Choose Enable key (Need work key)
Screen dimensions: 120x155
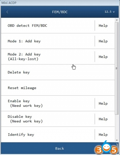(48, 103)
